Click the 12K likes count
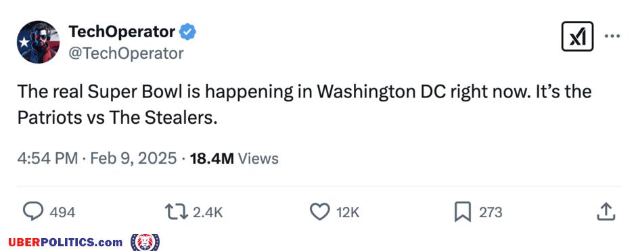 pyautogui.click(x=348, y=212)
